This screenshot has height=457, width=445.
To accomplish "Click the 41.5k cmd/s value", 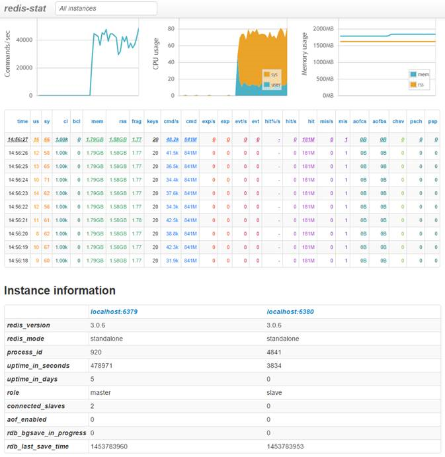I will click(x=172, y=153).
